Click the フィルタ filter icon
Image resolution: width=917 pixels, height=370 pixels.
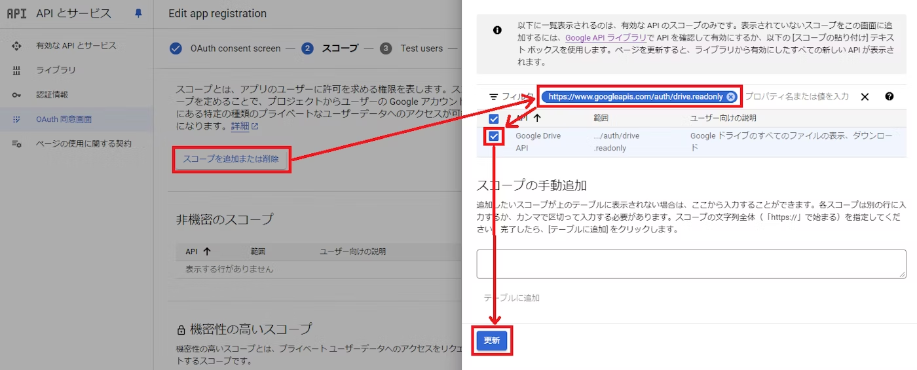click(493, 96)
